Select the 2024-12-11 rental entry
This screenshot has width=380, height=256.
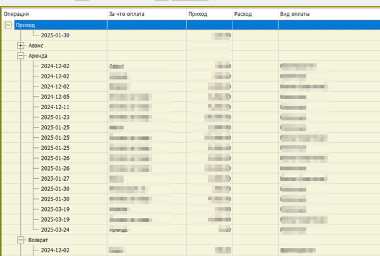(x=55, y=107)
